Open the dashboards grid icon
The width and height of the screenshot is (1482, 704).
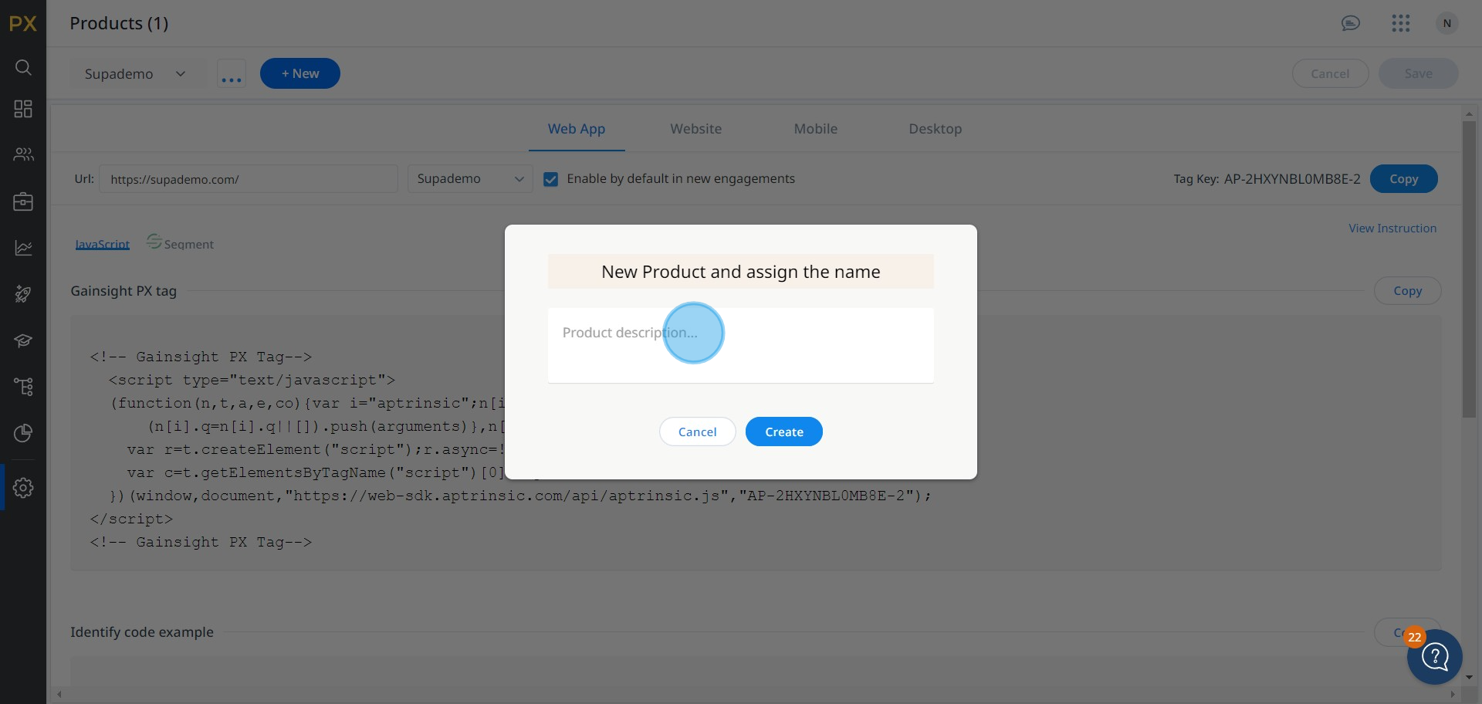click(23, 109)
